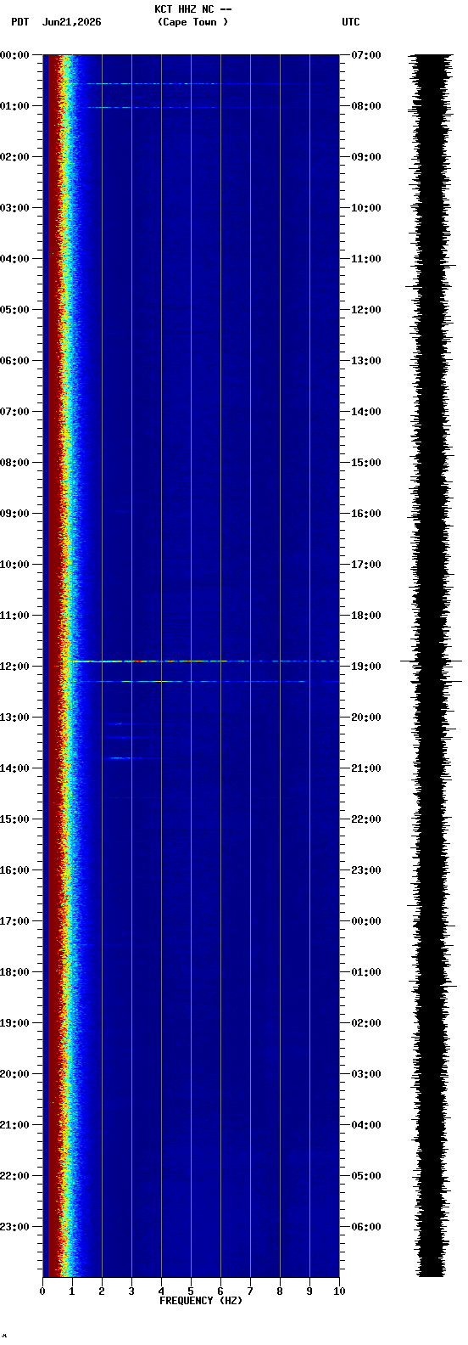468x1345 pixels.
Task: Click the 'UTC' timezone label
Action: click(x=351, y=22)
